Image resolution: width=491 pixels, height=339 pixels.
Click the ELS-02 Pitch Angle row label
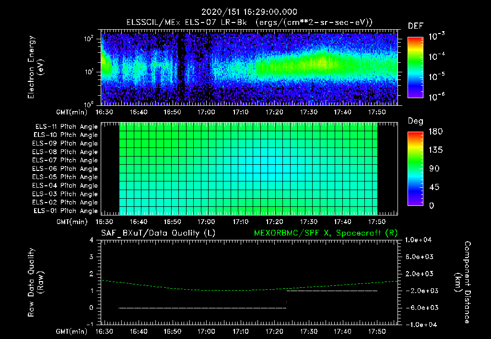point(65,203)
